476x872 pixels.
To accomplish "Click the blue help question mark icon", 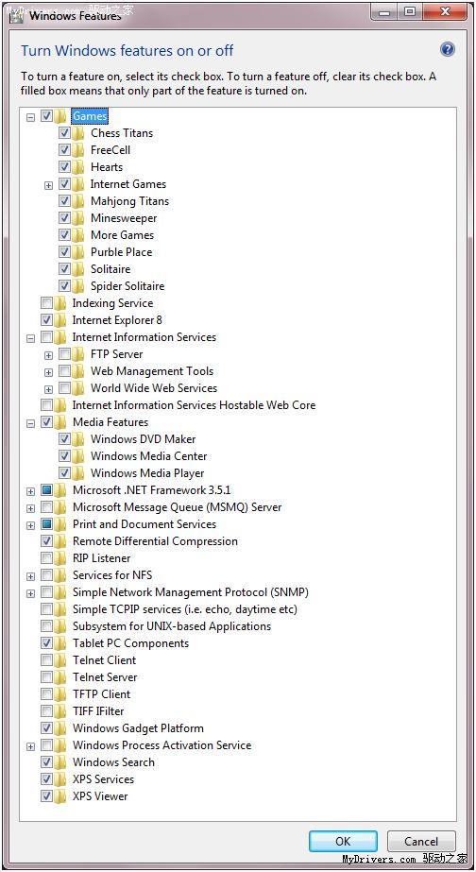I will pos(447,49).
